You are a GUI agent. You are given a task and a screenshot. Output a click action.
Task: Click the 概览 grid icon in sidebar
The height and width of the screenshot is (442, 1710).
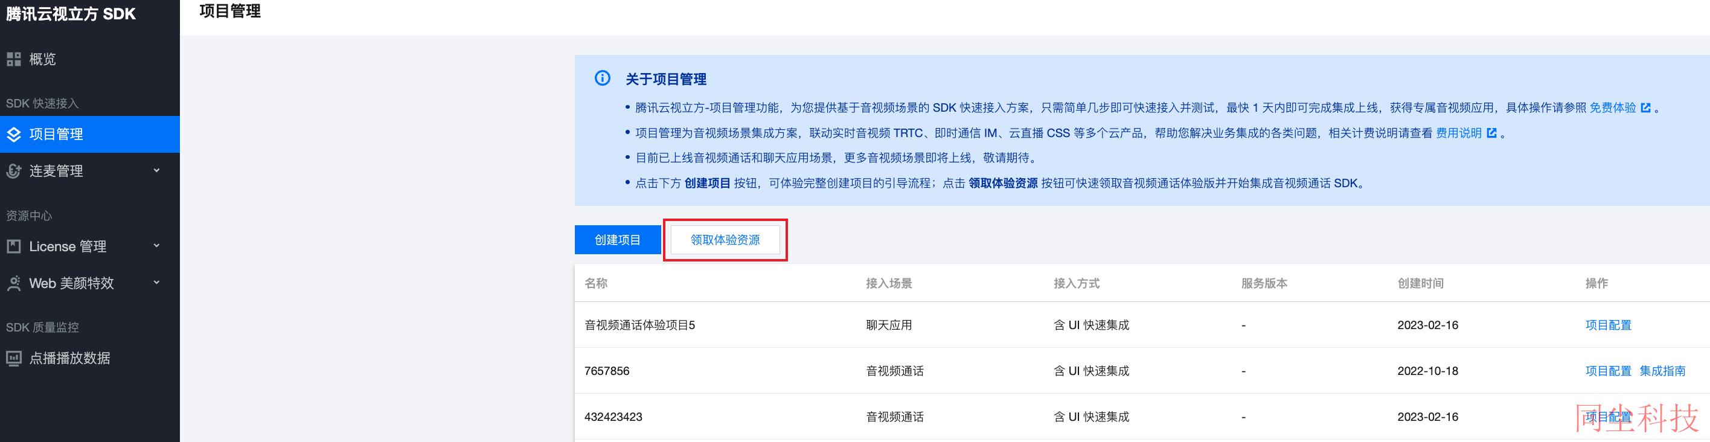[x=14, y=59]
